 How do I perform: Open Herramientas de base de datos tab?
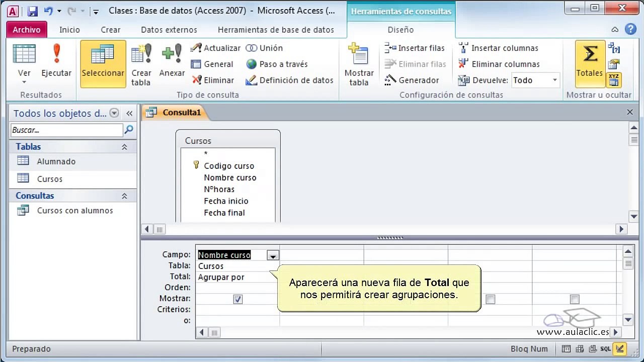point(276,30)
